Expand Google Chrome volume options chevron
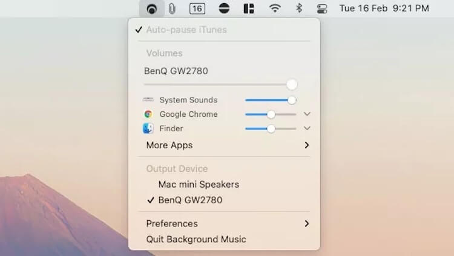454x256 pixels. pos(307,114)
